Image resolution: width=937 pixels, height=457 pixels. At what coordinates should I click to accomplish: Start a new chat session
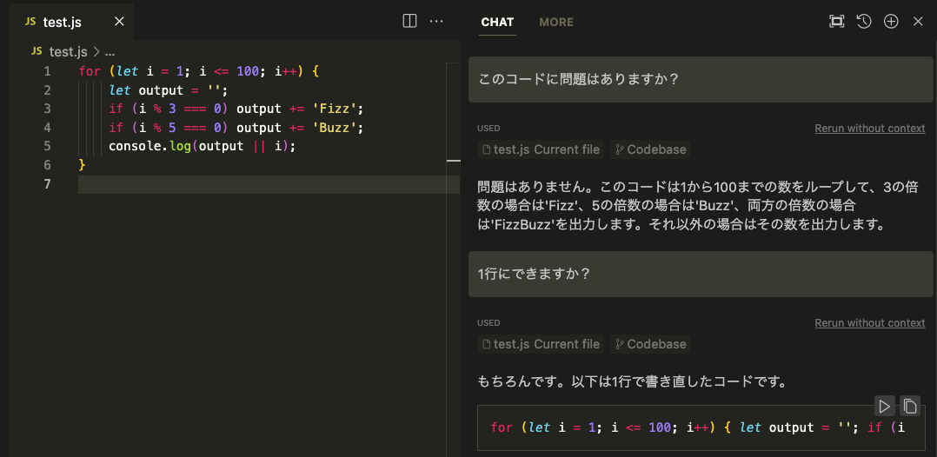tap(891, 22)
